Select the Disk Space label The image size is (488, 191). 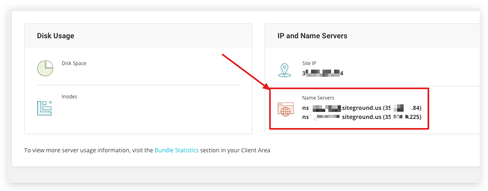(x=74, y=63)
